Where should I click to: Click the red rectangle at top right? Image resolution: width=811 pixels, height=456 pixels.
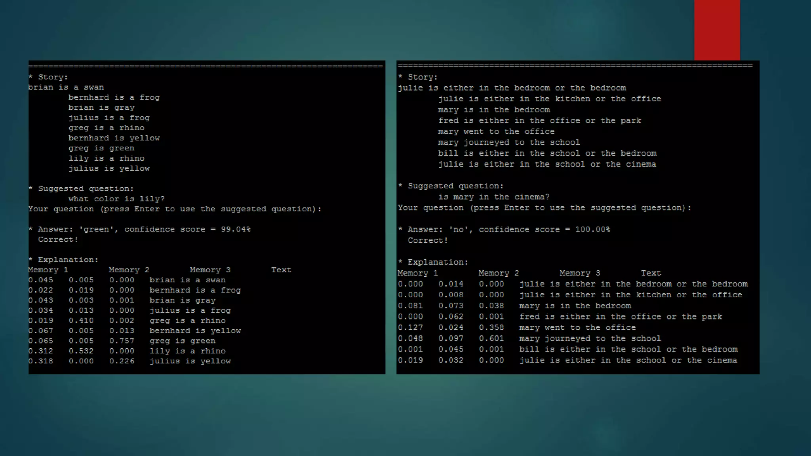pyautogui.click(x=717, y=30)
